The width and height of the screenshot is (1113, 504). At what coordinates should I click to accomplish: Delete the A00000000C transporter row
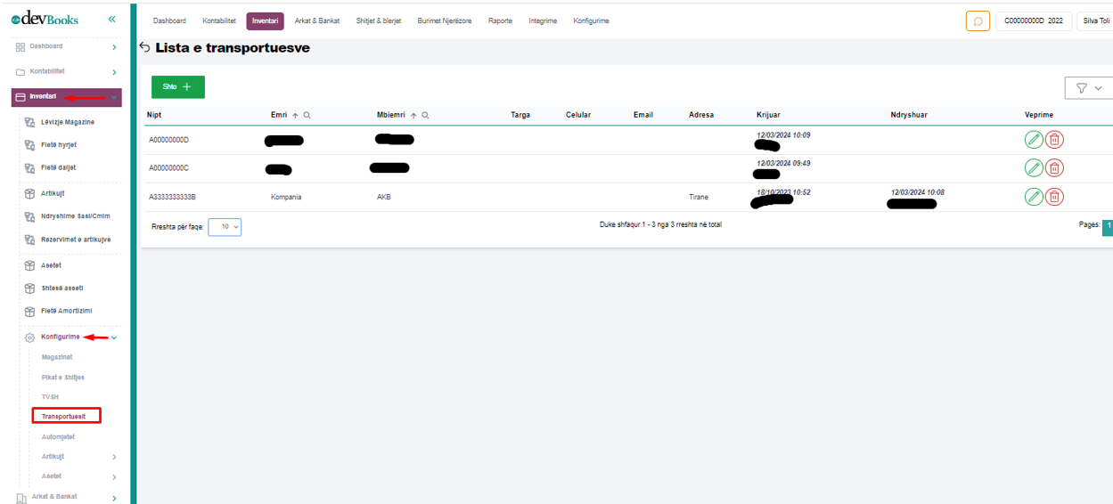(1054, 168)
